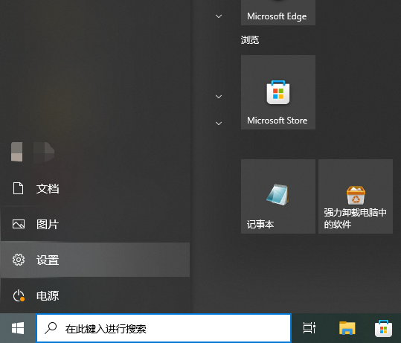Screen dimensions: 401x343
Task: Click the magnifier icon in search box
Action: (51, 327)
